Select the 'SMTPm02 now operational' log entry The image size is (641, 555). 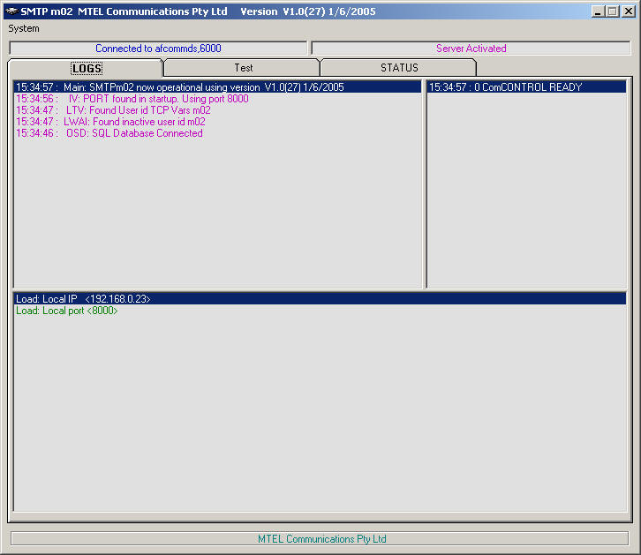(180, 87)
